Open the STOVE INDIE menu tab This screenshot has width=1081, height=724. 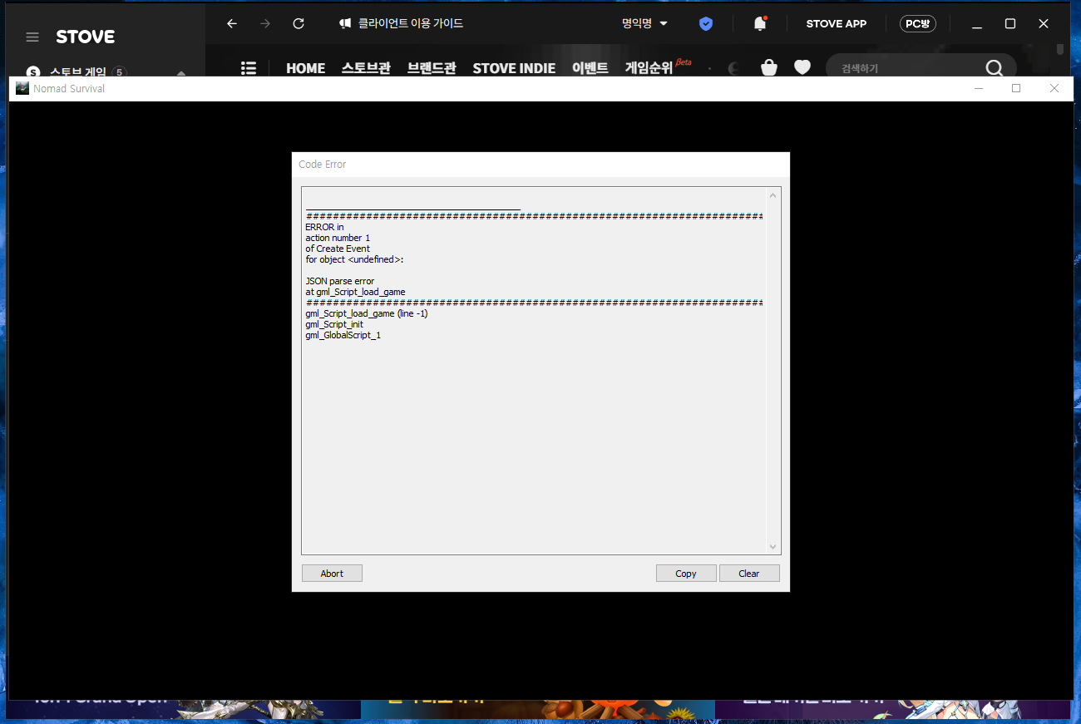pyautogui.click(x=513, y=68)
